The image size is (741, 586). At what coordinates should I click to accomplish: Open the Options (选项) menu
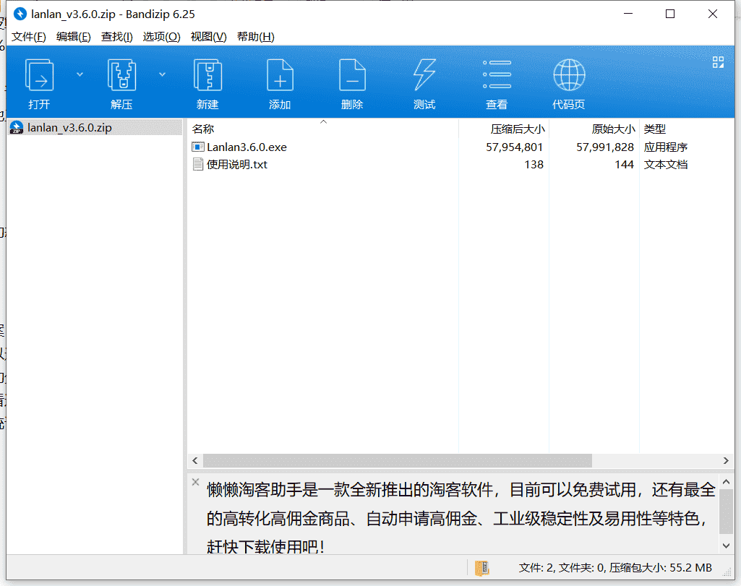(162, 37)
